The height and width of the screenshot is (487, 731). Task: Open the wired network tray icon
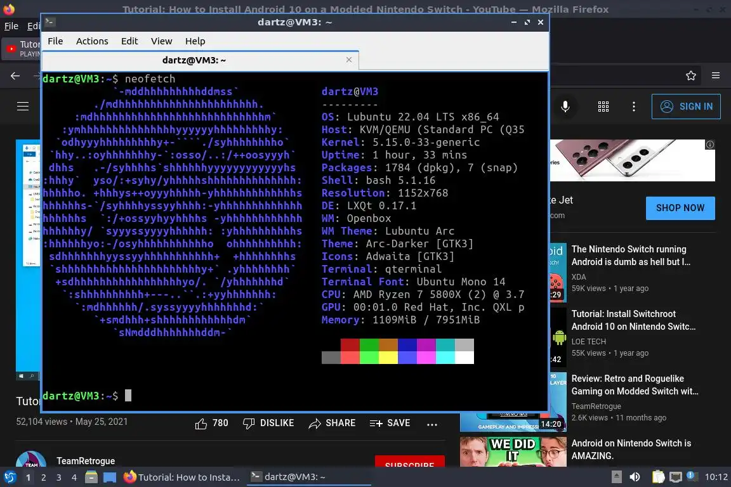676,477
